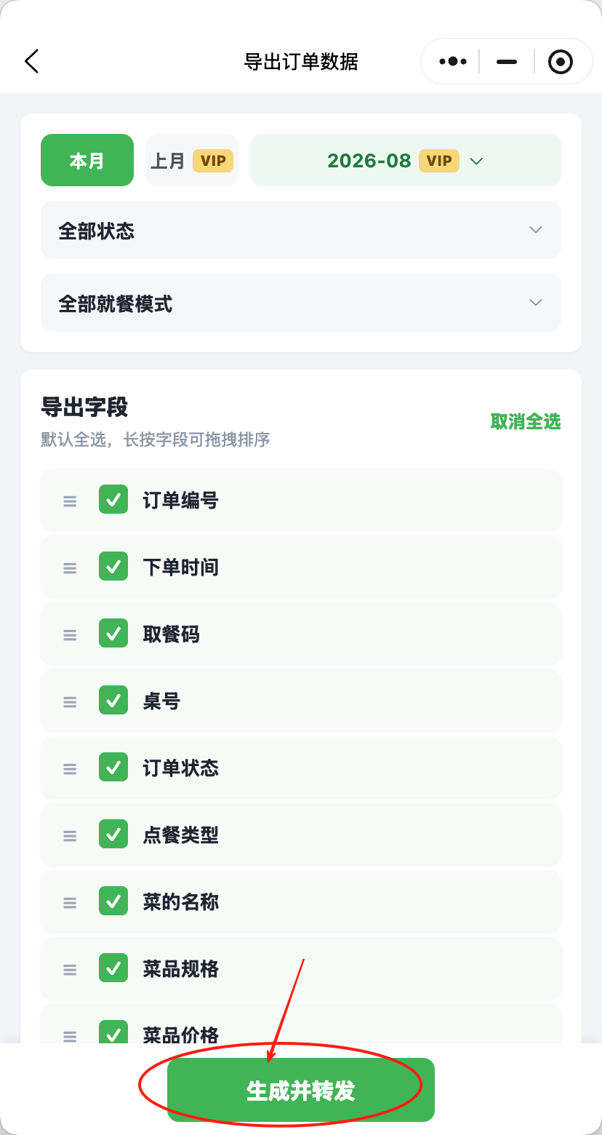Grab the drag handle beside 订单编号
Image resolution: width=602 pixels, height=1135 pixels.
point(70,501)
